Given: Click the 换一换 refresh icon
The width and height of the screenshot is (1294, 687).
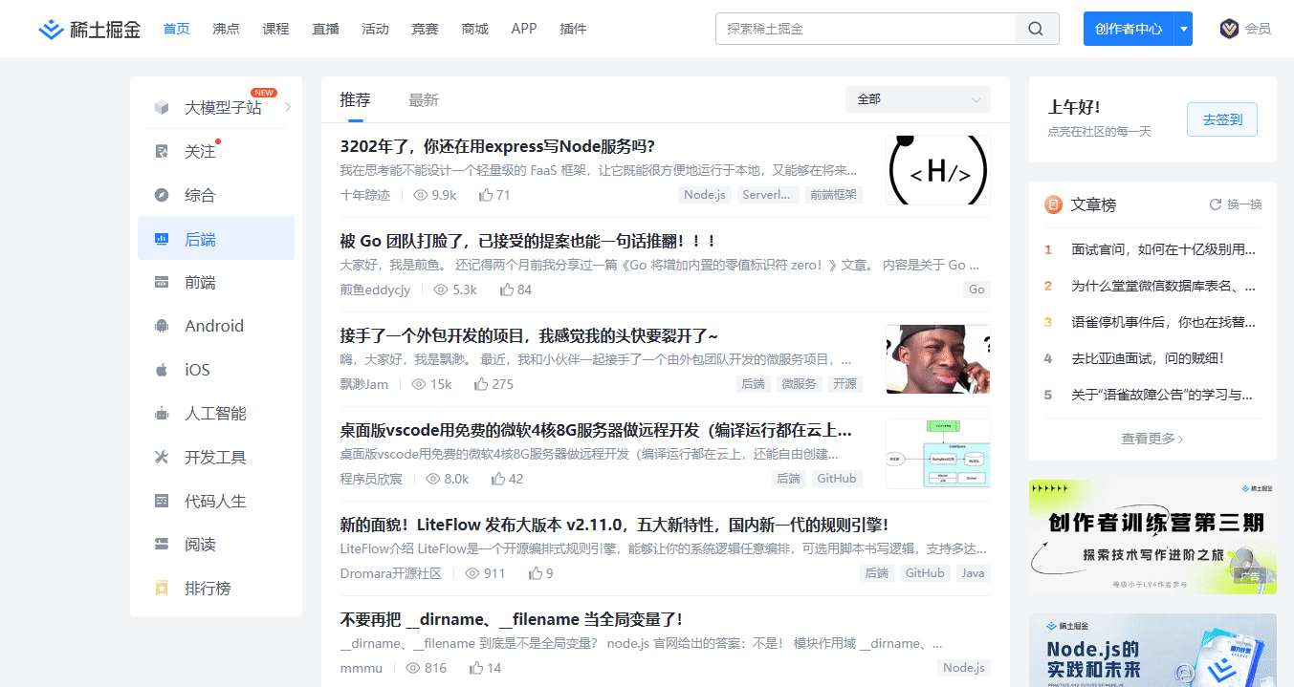Looking at the screenshot, I should (x=1216, y=204).
